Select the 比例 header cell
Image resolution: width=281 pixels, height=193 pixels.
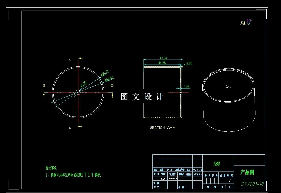point(230,176)
